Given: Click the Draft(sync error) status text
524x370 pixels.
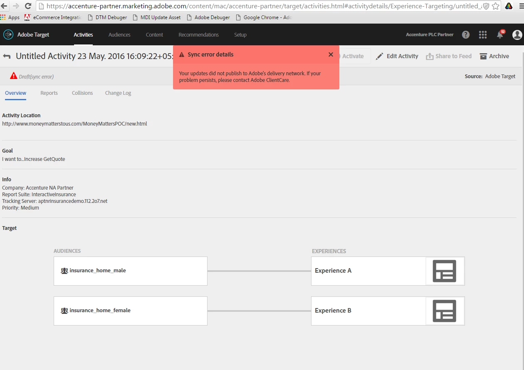Looking at the screenshot, I should 36,77.
